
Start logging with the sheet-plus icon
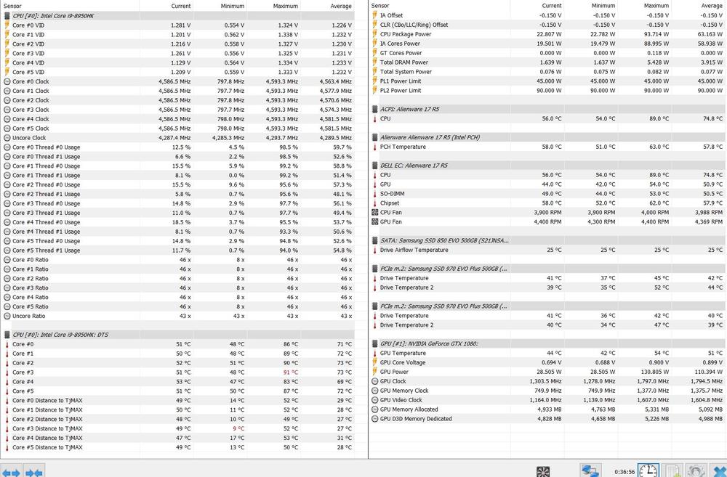point(673,471)
